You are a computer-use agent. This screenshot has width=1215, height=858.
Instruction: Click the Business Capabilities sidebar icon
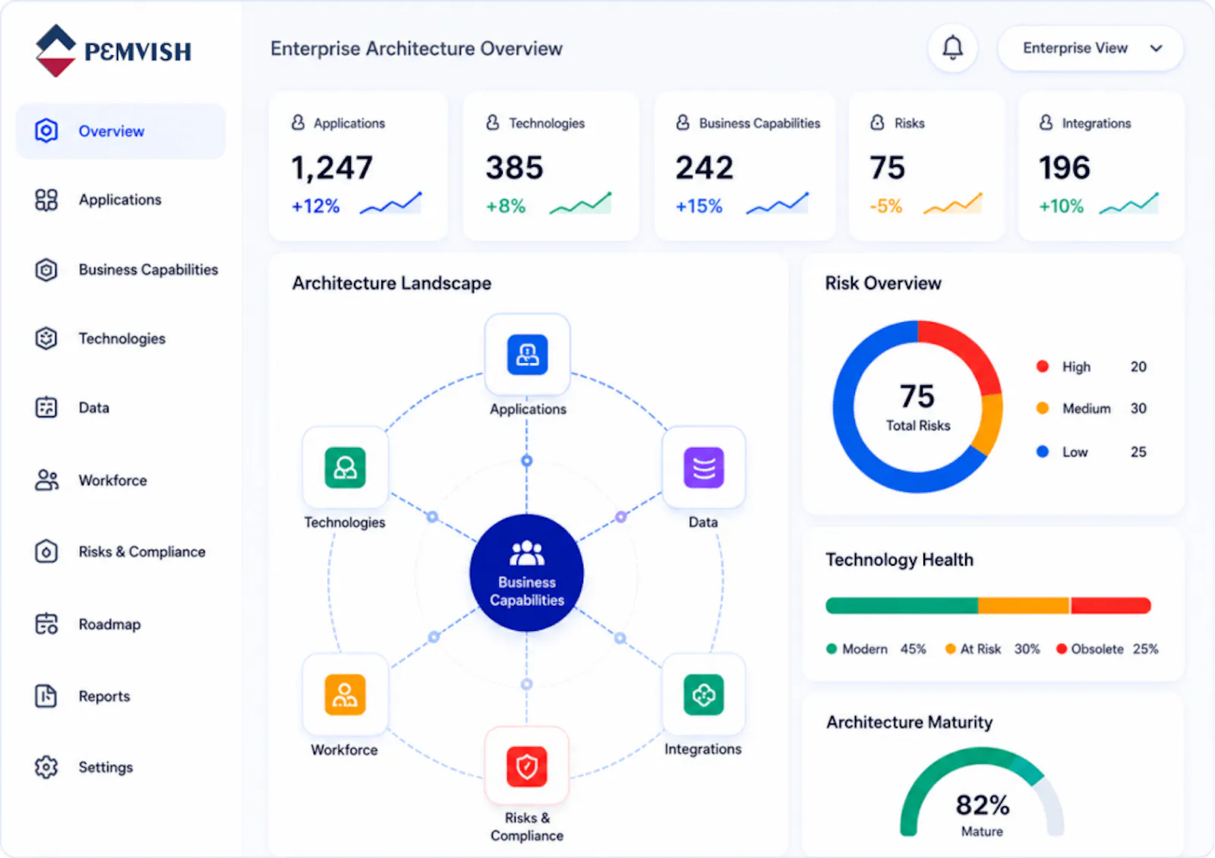coord(46,270)
